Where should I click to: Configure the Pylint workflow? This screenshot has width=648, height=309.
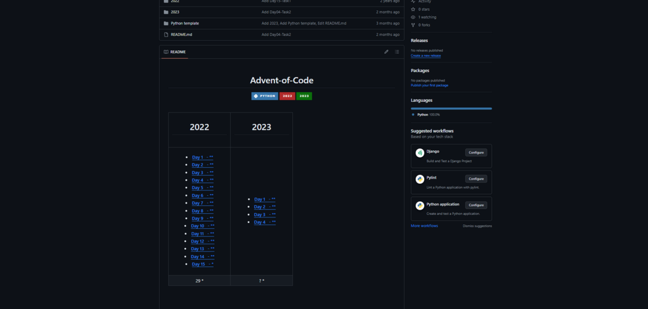click(476, 178)
